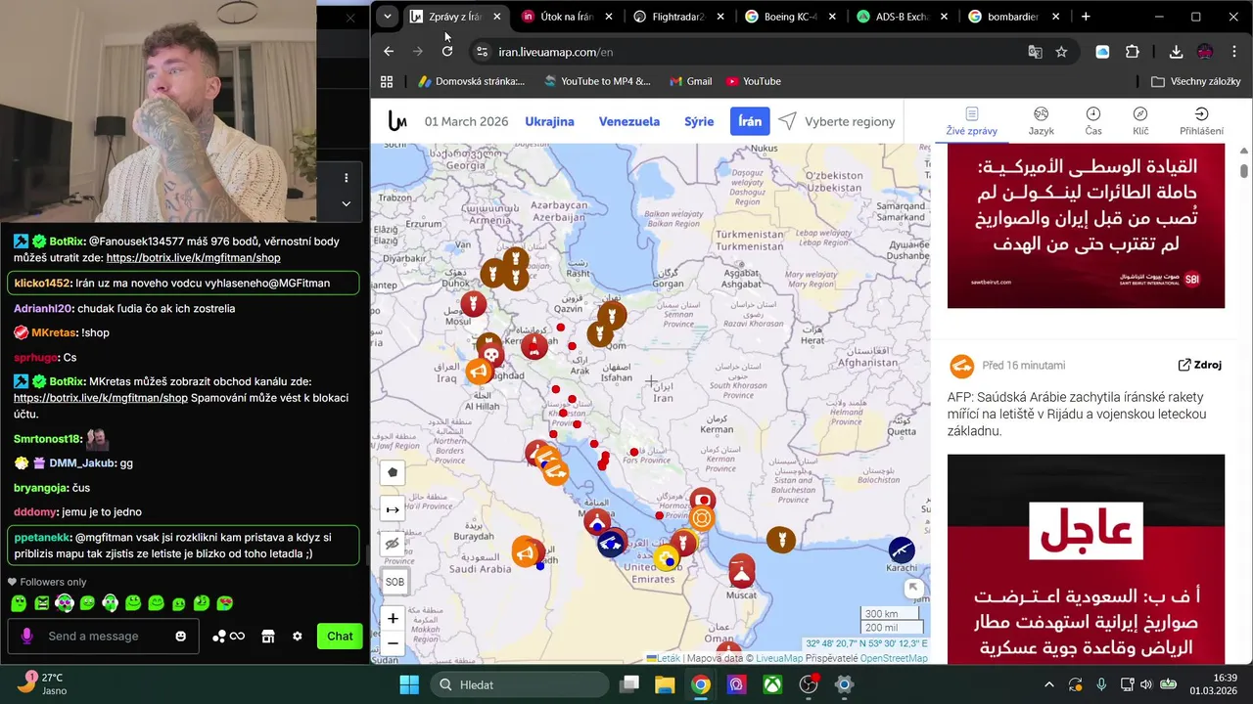The height and width of the screenshot is (704, 1253).
Task: Click the Send a message chat field
Action: [x=103, y=636]
